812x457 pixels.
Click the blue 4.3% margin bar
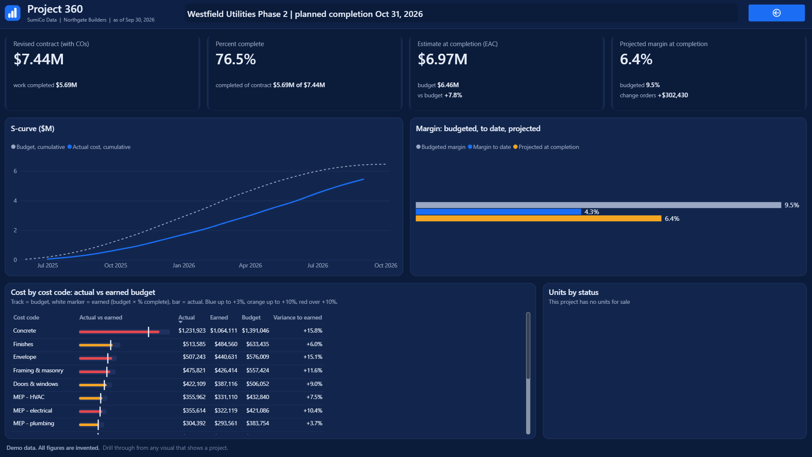[x=498, y=212]
